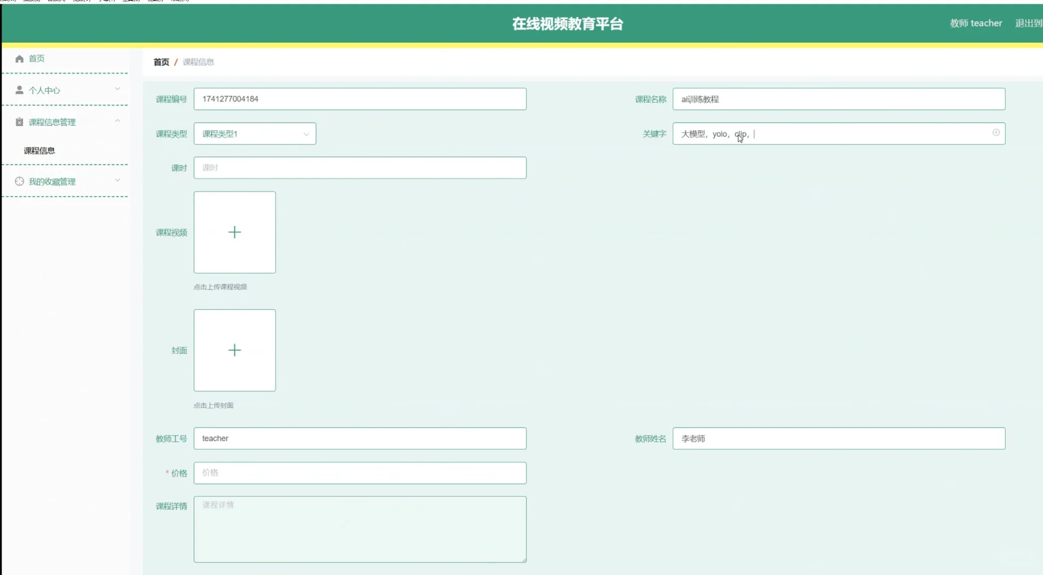Click plus icon to upload 课程视频
Viewport: 1043px width, 575px height.
tap(234, 232)
